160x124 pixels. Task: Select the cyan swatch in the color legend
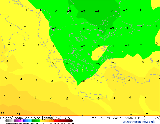pos(31,121)
